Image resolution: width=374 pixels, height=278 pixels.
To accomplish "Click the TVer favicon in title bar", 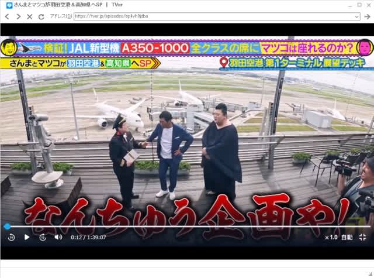I will click(x=9, y=5).
